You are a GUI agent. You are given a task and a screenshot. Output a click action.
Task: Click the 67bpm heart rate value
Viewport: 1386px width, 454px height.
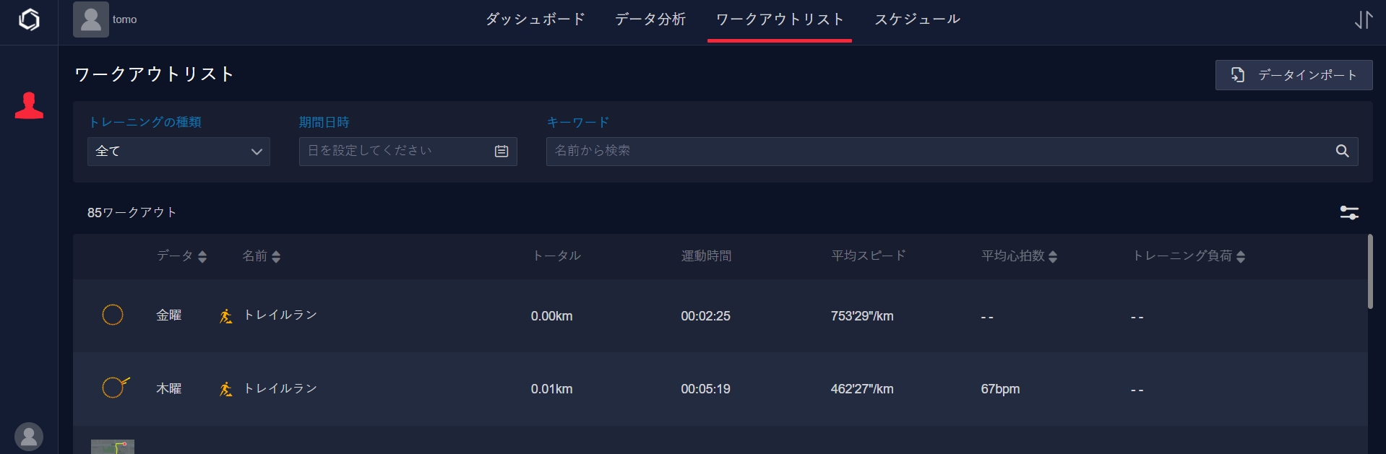(x=1000, y=389)
